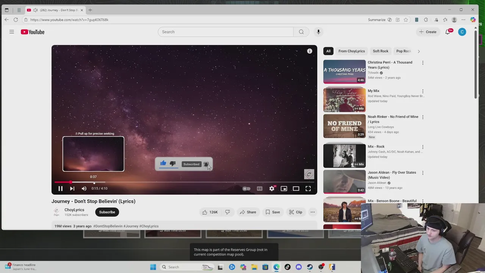Screen dimensions: 485x273
Task: Skip to the next video in the player
Action: coord(72,188)
